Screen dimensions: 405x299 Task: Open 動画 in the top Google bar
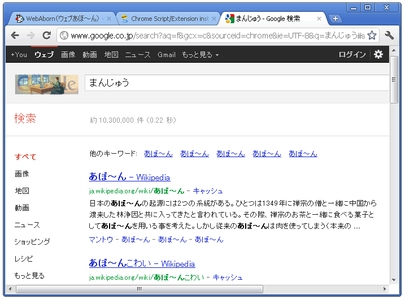(x=90, y=55)
